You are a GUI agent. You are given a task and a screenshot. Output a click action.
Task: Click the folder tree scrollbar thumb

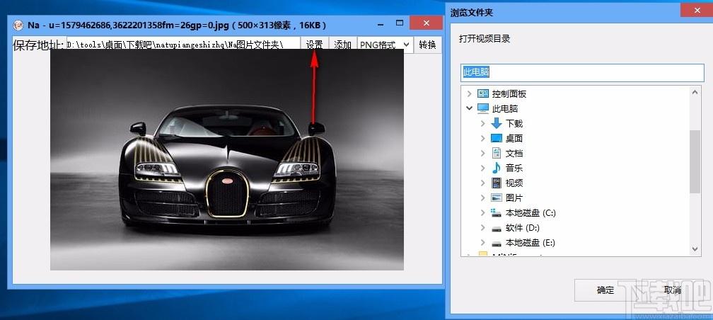pyautogui.click(x=695, y=161)
